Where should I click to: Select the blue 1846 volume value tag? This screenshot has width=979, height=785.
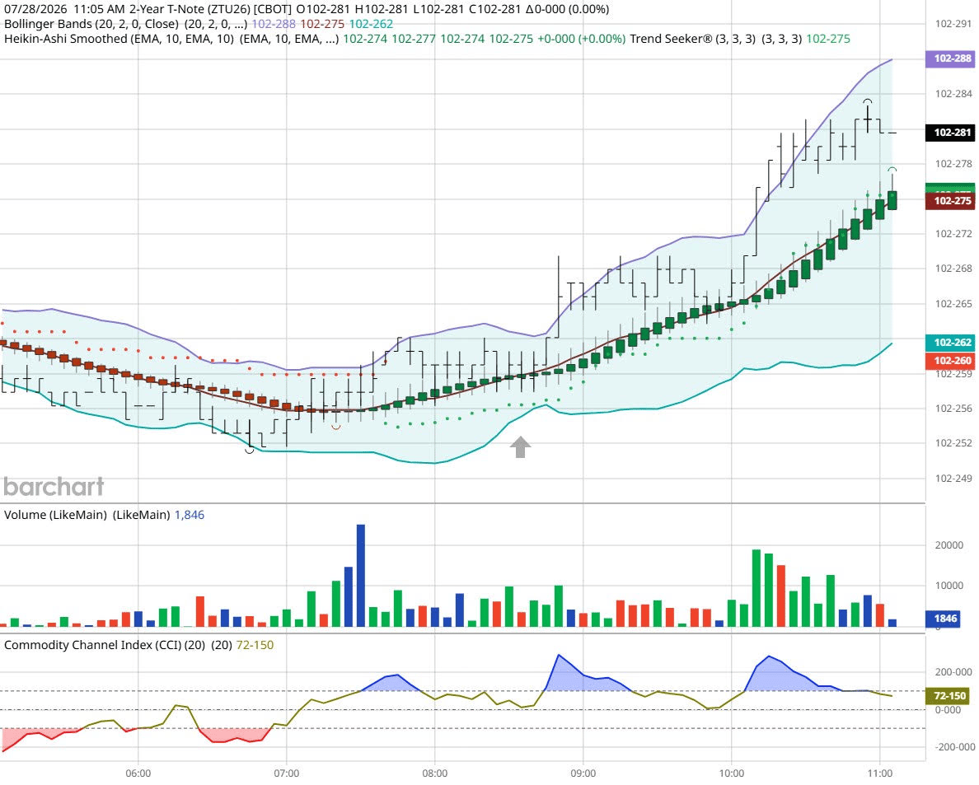[x=944, y=619]
